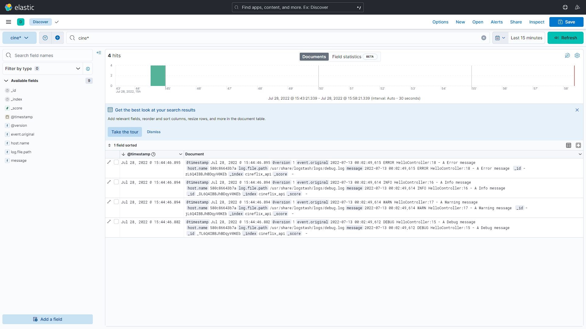Clear the cine* search query

pos(483,38)
